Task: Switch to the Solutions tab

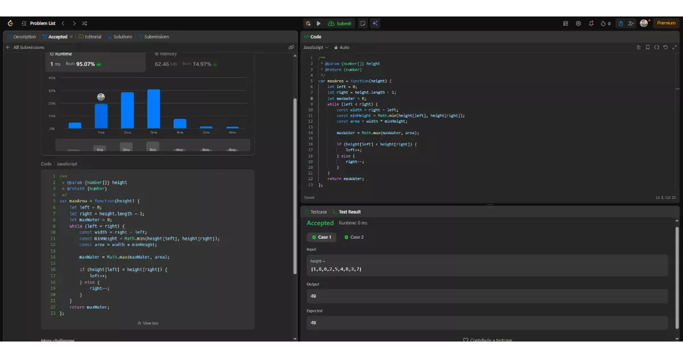Action: (x=120, y=37)
